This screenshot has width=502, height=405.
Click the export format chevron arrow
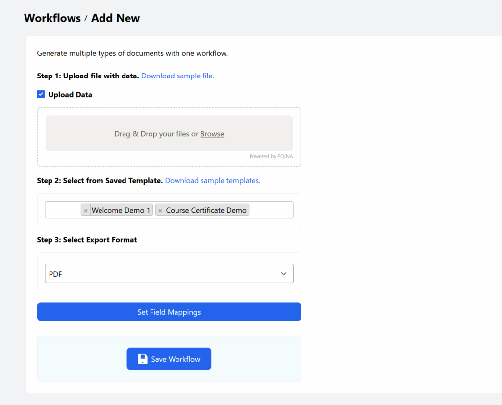(x=283, y=274)
